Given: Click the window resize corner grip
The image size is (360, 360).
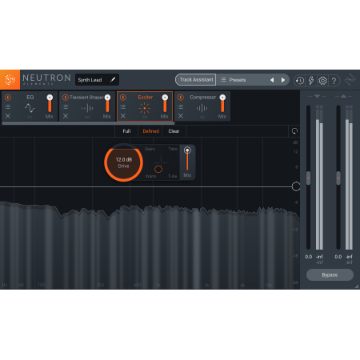Looking at the screenshot, I should [357, 286].
